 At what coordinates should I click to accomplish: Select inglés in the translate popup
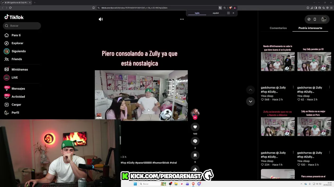(197, 13)
